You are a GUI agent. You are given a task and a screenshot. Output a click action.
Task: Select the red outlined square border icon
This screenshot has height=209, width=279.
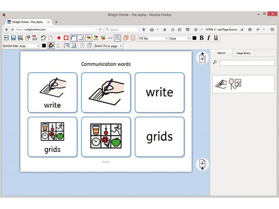[66, 38]
